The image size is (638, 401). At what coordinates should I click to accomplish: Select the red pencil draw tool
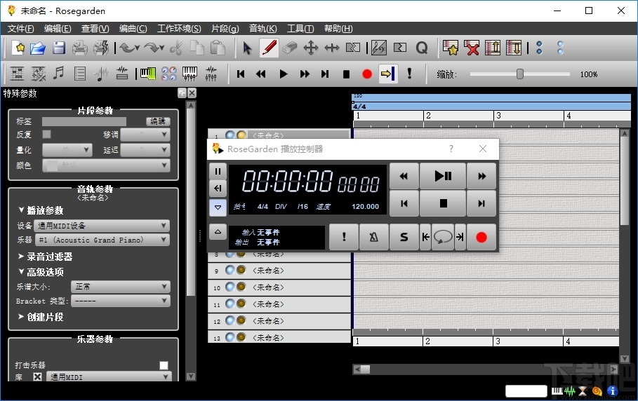(x=268, y=48)
